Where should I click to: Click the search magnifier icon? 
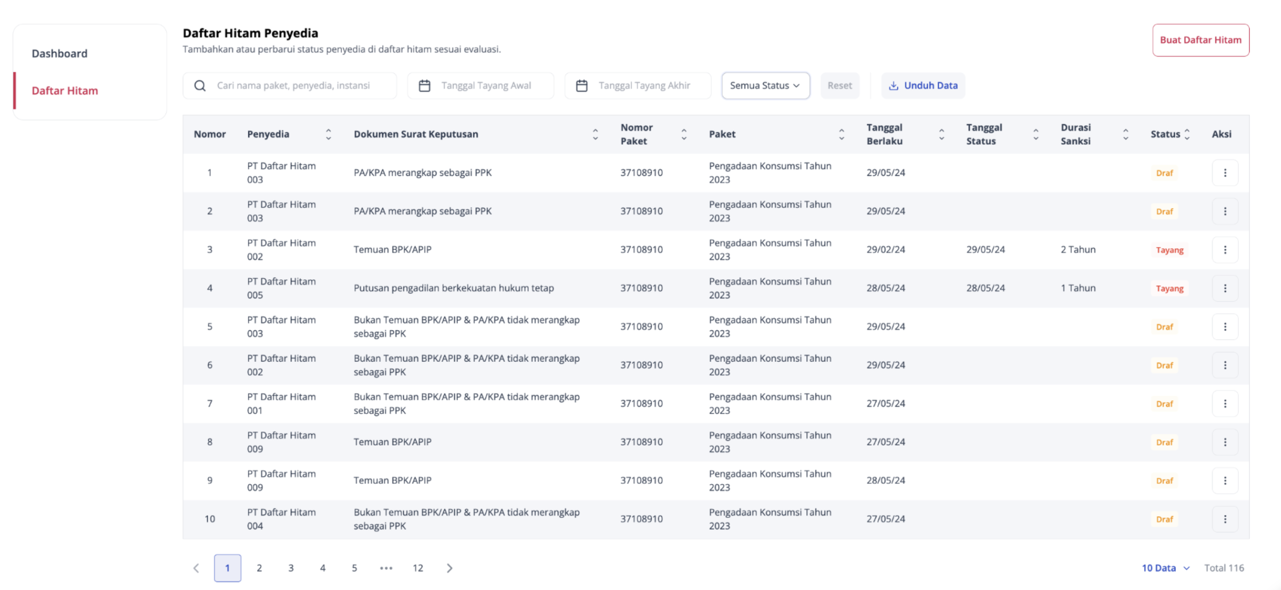pyautogui.click(x=200, y=86)
